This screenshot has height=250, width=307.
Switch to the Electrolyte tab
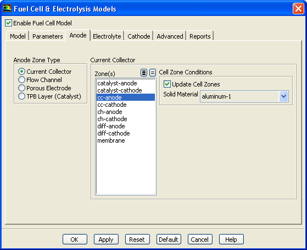coord(107,36)
